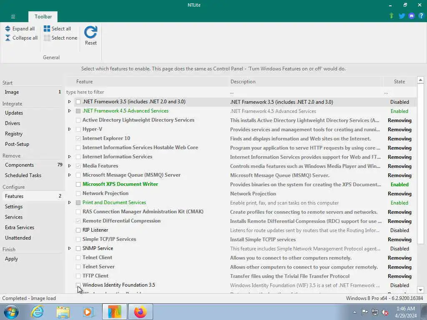Sort by the State column header
The image size is (427, 320).
tap(399, 82)
